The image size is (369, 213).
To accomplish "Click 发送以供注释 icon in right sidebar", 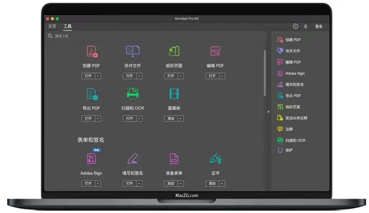I will point(280,118).
